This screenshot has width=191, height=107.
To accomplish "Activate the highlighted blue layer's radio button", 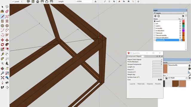I will [155, 40].
